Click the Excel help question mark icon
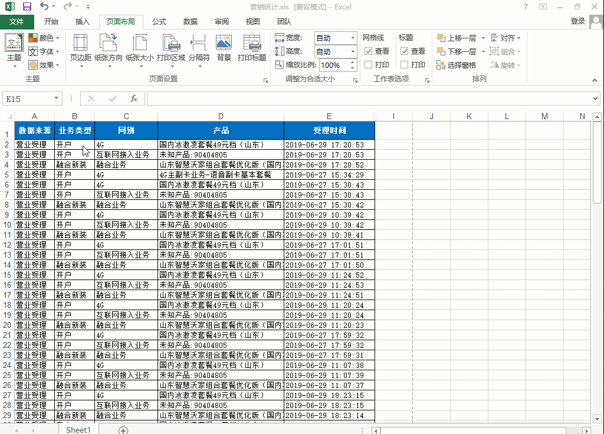The width and height of the screenshot is (604, 434). 526,6
